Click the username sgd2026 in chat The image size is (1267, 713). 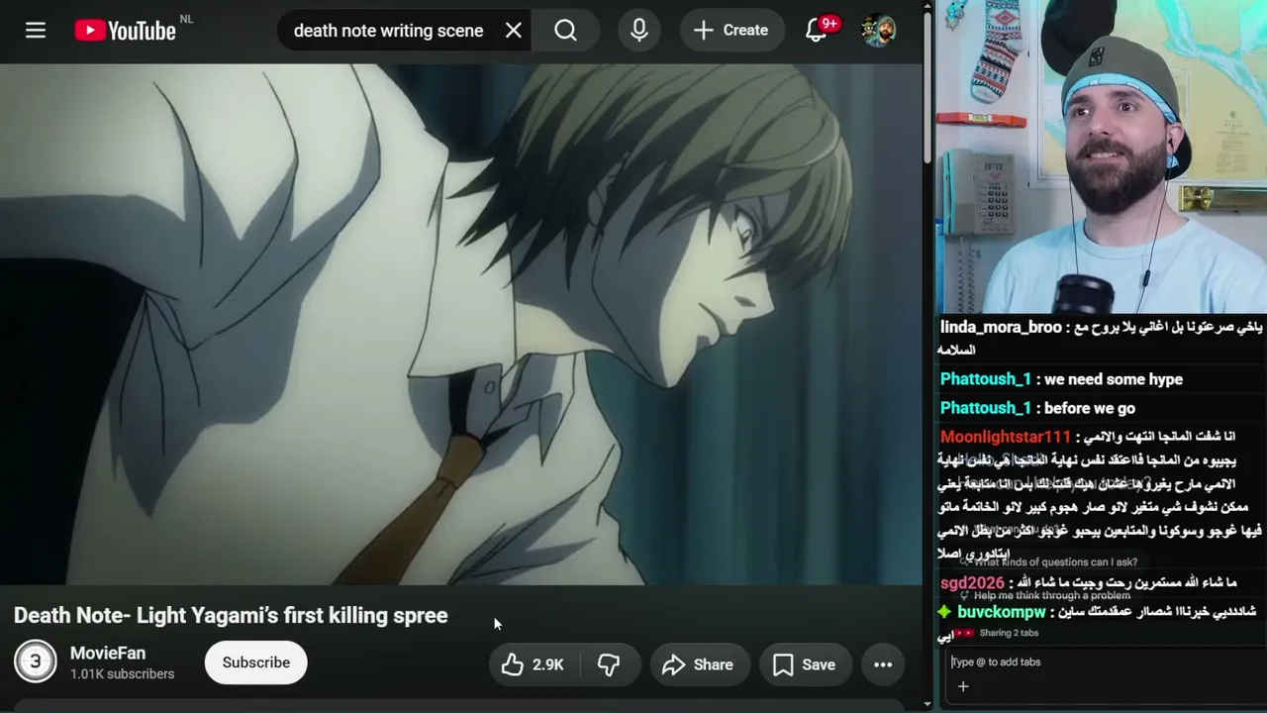point(972,583)
